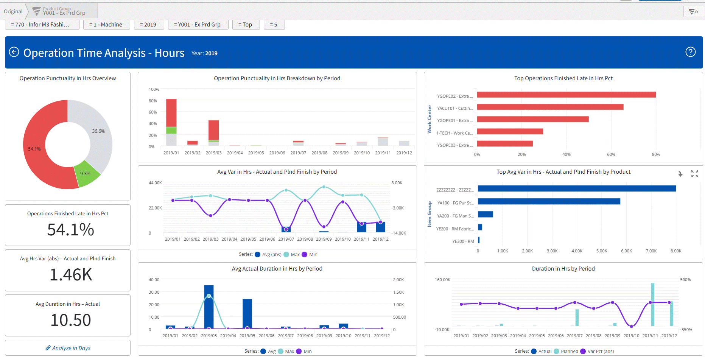Click the YGOPE02 bar in Late operations chart
705x358 pixels.
566,95
